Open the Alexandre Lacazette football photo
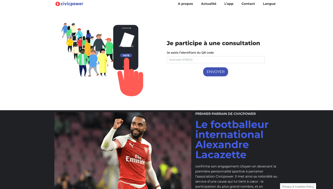 [123, 151]
